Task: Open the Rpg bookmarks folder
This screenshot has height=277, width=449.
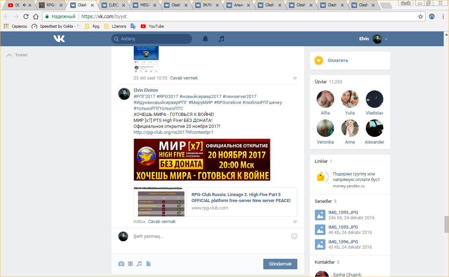Action: click(92, 26)
